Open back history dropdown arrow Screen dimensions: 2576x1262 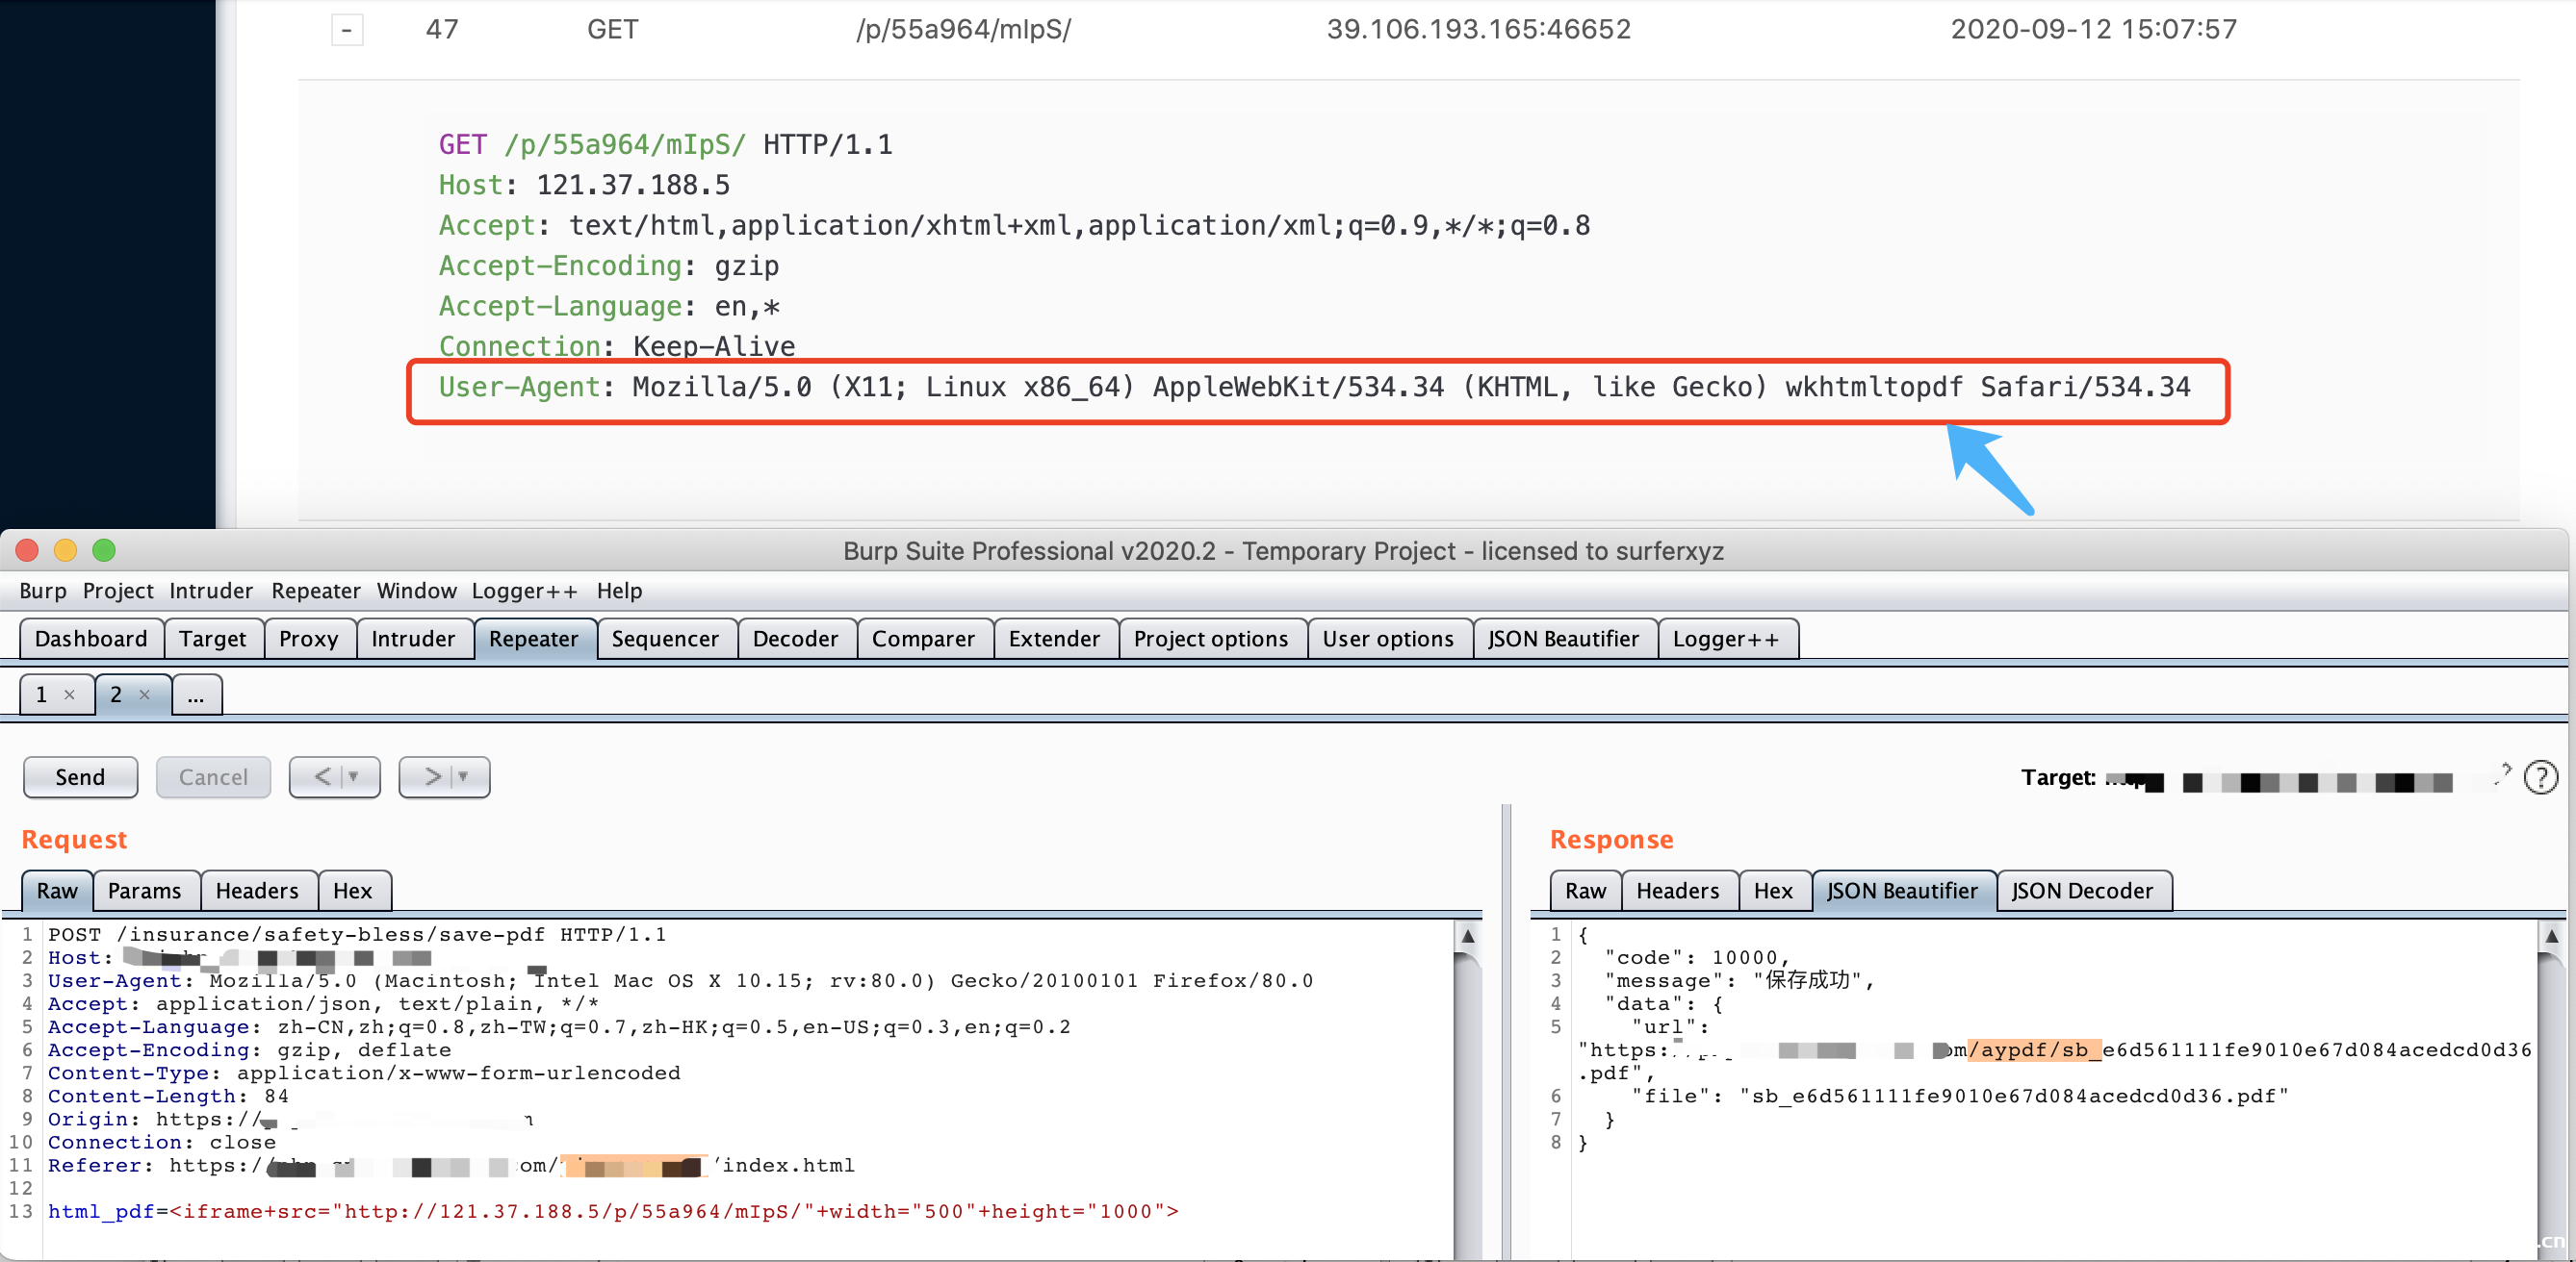[x=354, y=776]
